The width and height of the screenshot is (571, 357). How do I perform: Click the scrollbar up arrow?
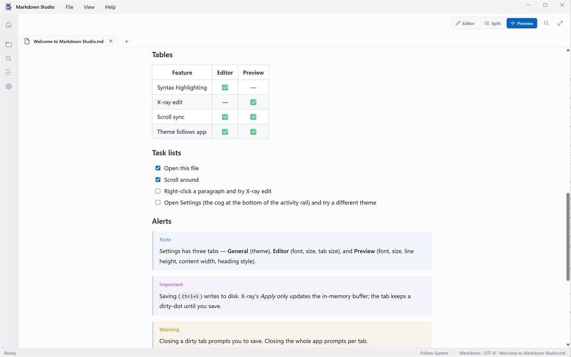click(568, 50)
